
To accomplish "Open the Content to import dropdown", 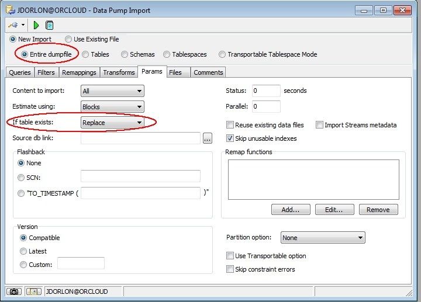I will [x=112, y=91].
